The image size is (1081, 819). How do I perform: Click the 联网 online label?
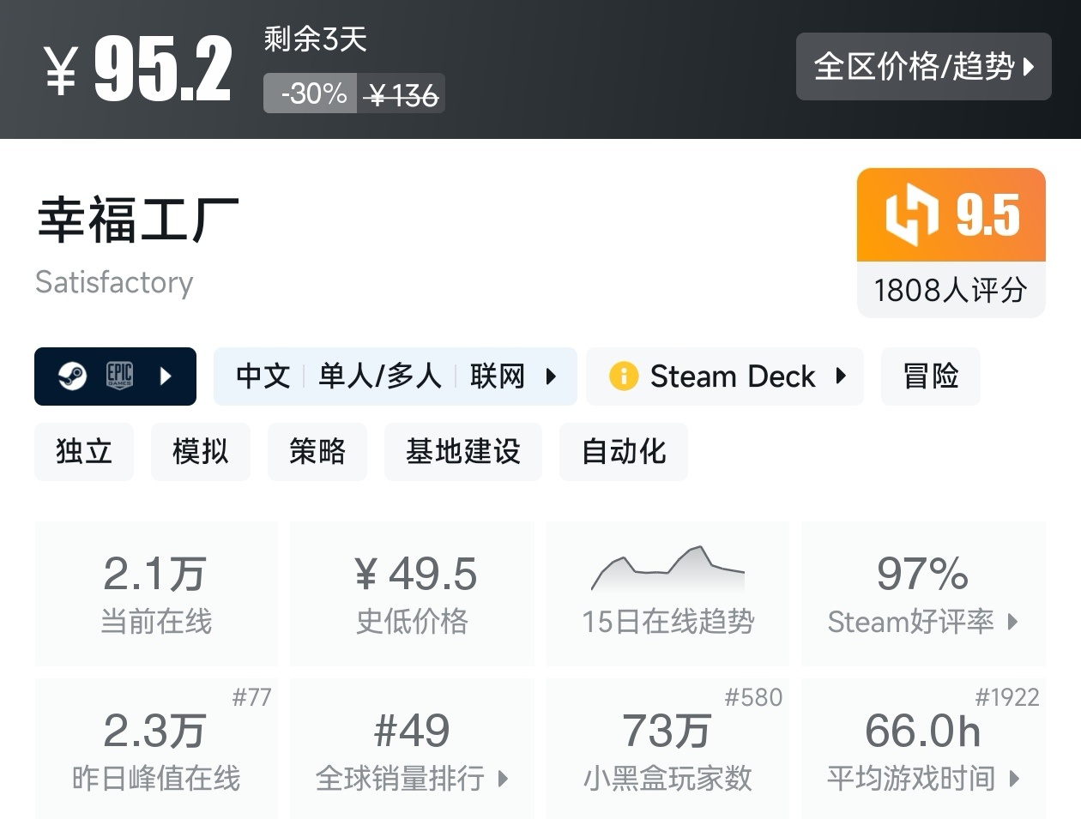pos(498,376)
